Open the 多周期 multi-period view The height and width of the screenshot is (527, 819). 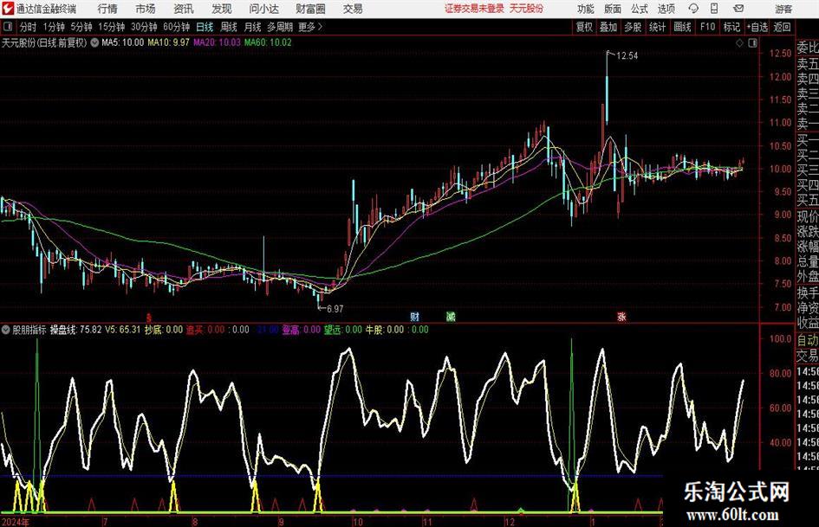coord(280,27)
